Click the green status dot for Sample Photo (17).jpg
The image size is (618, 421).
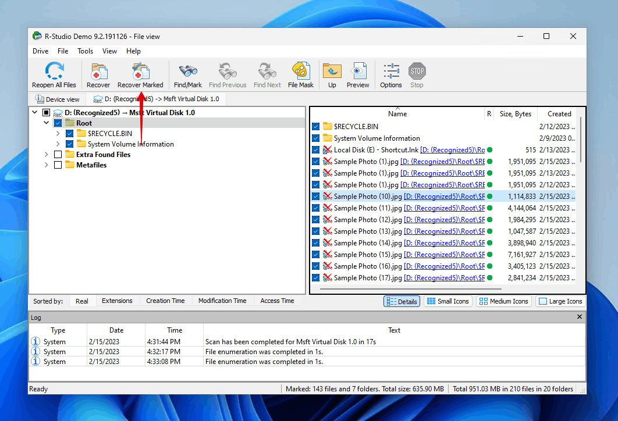click(x=490, y=277)
